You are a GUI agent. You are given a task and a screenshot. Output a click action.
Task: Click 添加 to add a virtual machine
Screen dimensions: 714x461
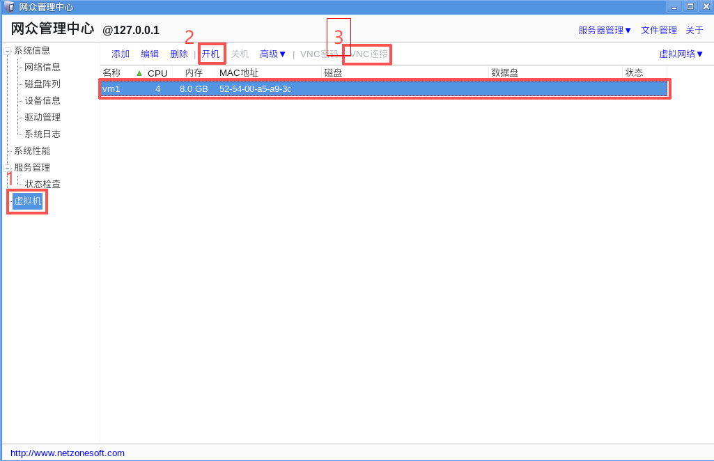tap(121, 54)
